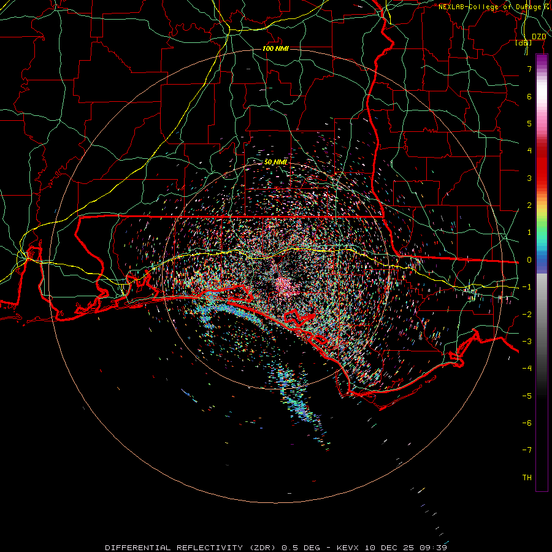Click the [dB] units label
The width and height of the screenshot is (552, 552).
tap(524, 43)
